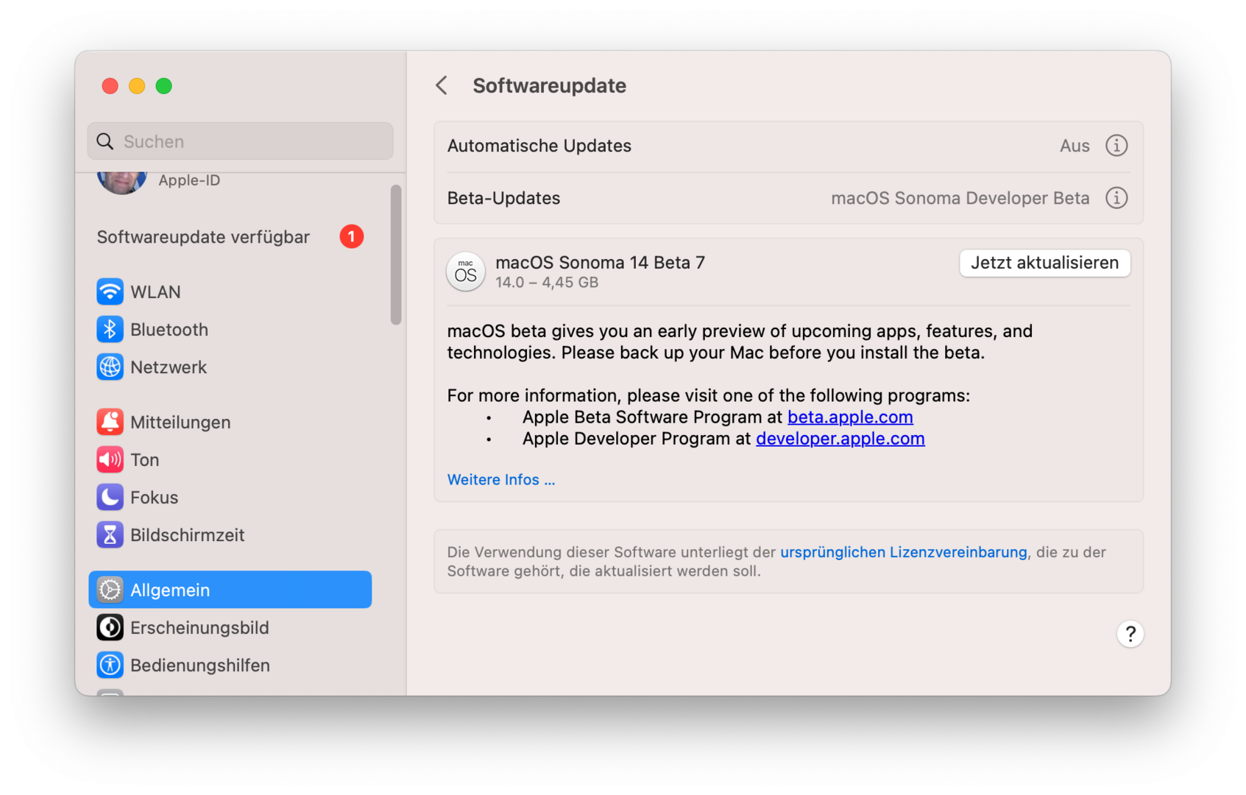Image resolution: width=1246 pixels, height=795 pixels.
Task: Click Jetzt aktualisieren button
Action: [x=1044, y=263]
